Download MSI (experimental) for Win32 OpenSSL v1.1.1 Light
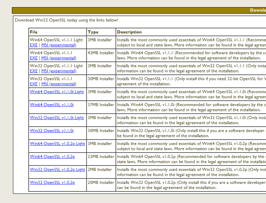 pos(59,71)
